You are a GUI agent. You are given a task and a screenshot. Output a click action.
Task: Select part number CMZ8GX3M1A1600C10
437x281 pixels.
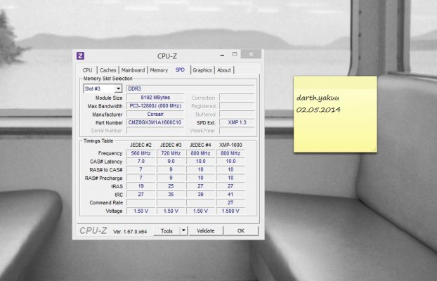(x=155, y=122)
